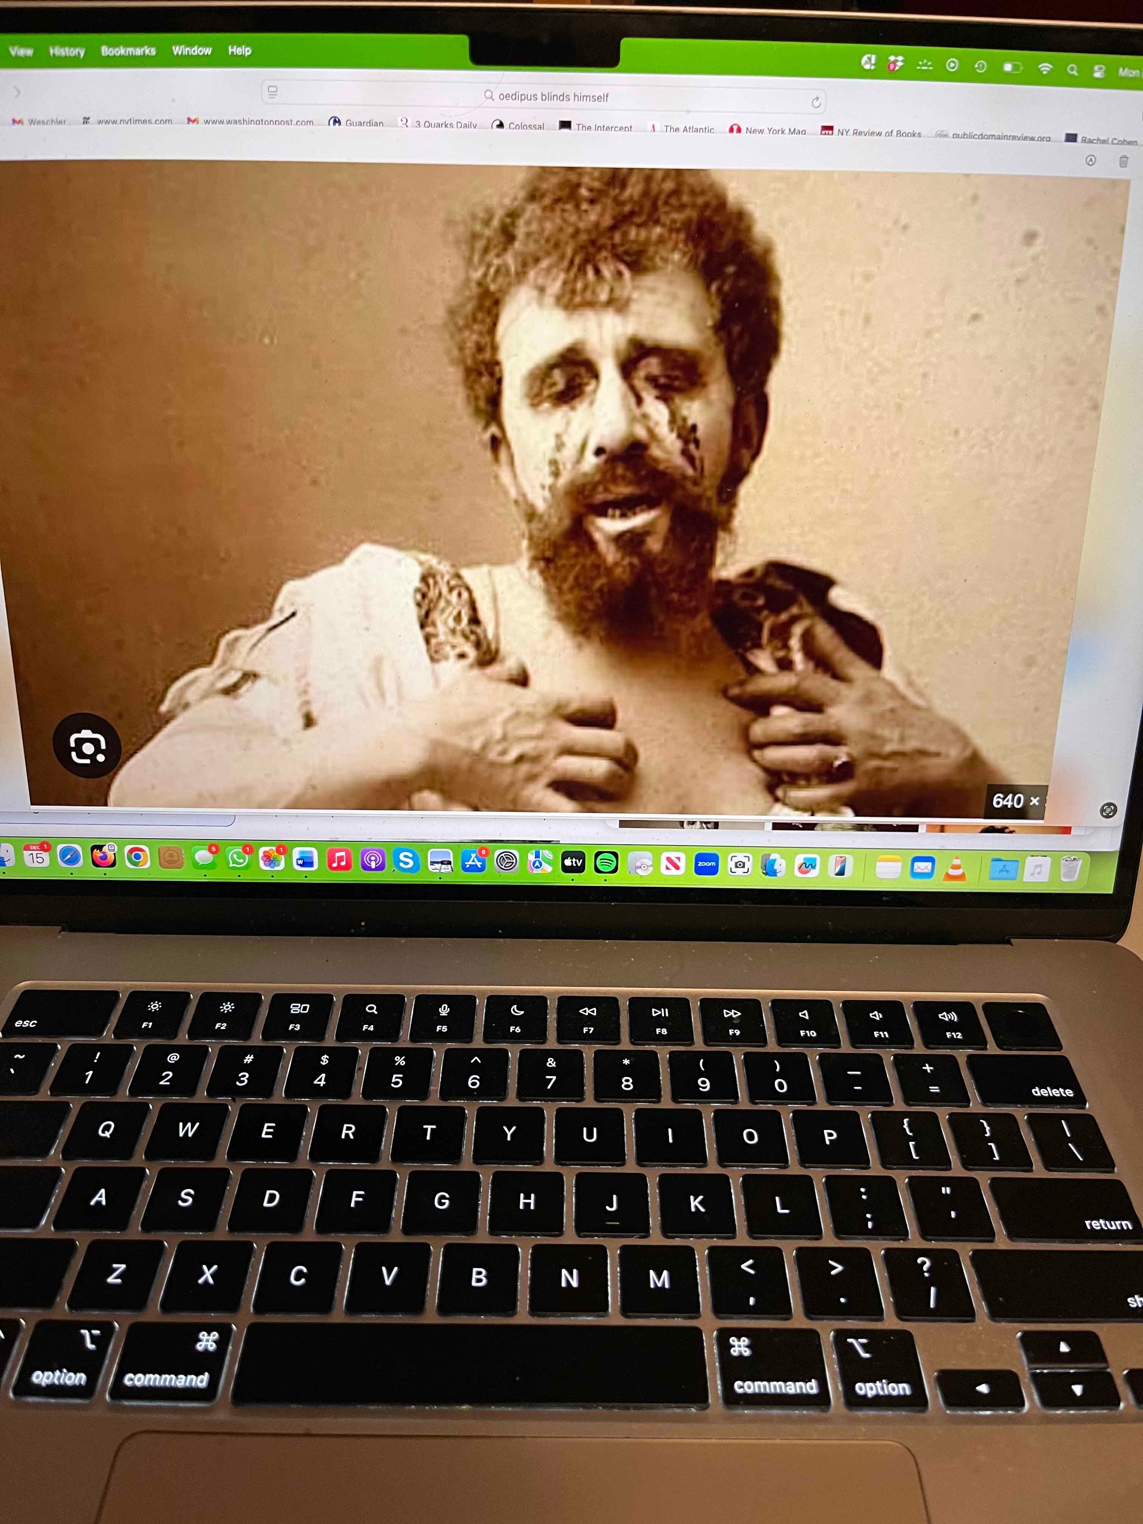Open Spotify from the dock

click(606, 862)
